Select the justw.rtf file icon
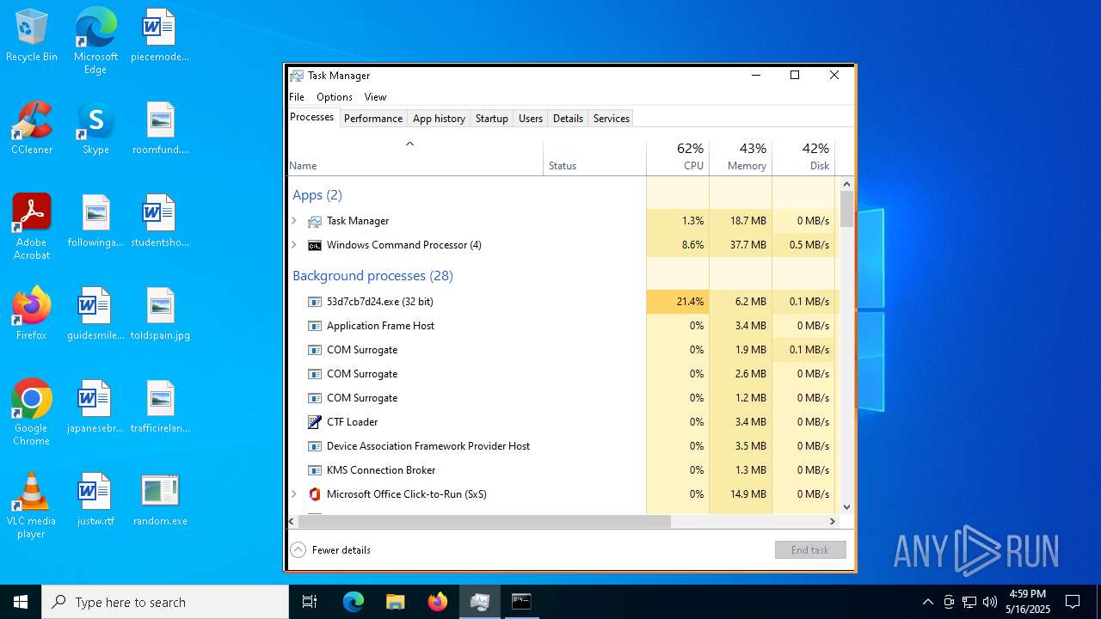The image size is (1101, 619). [95, 500]
